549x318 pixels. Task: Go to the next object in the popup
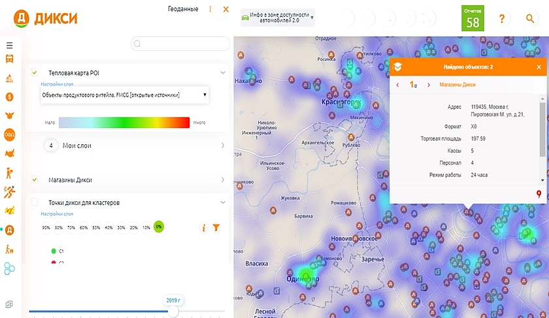(429, 85)
